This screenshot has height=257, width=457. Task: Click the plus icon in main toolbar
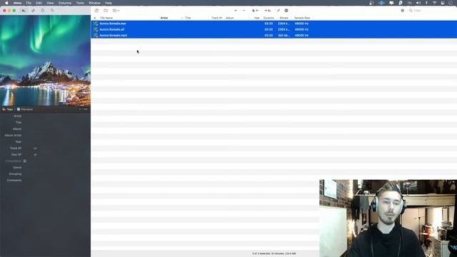236,11
